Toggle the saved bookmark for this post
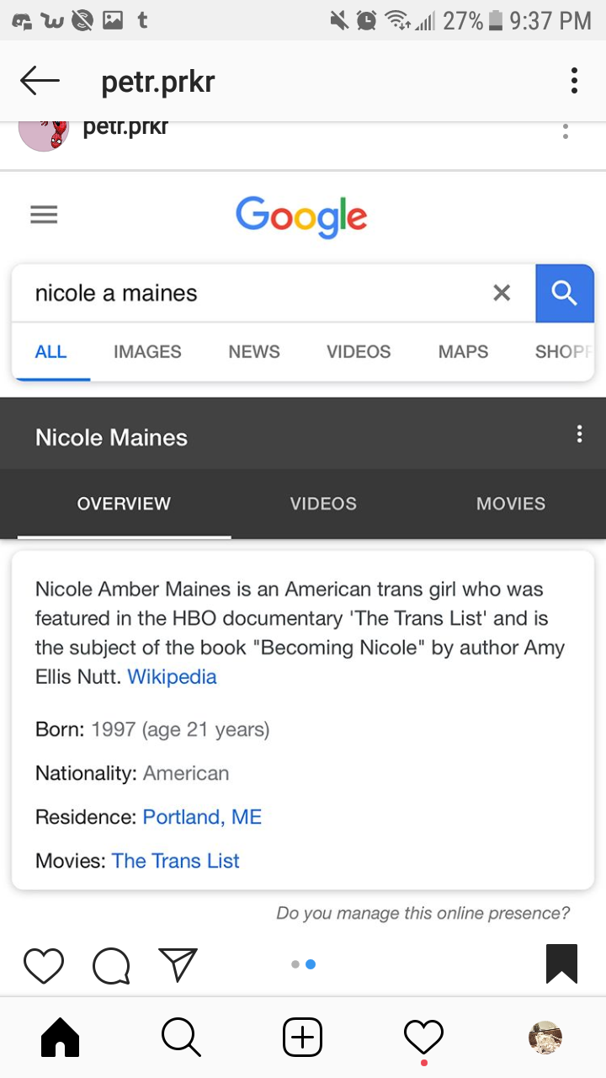 point(561,964)
